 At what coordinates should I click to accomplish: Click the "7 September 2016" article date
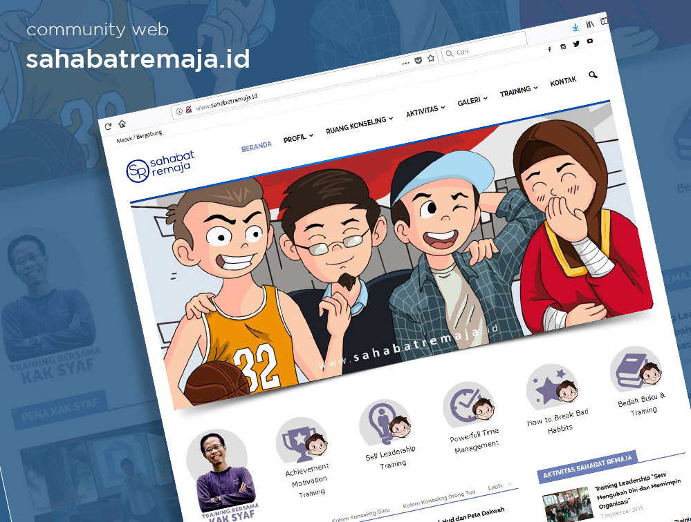pos(623,513)
